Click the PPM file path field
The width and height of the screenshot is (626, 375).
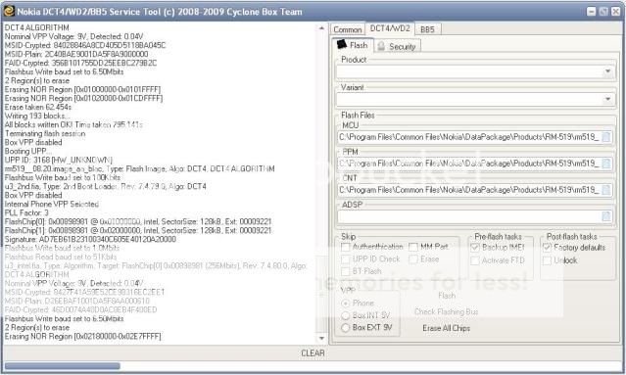(468, 164)
